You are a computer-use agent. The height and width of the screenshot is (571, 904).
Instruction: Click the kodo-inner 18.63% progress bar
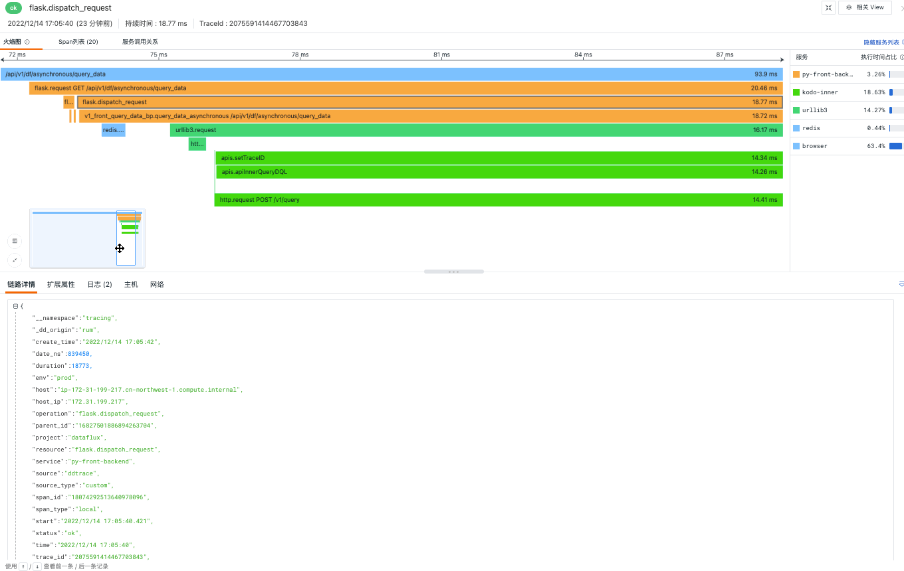pyautogui.click(x=896, y=92)
